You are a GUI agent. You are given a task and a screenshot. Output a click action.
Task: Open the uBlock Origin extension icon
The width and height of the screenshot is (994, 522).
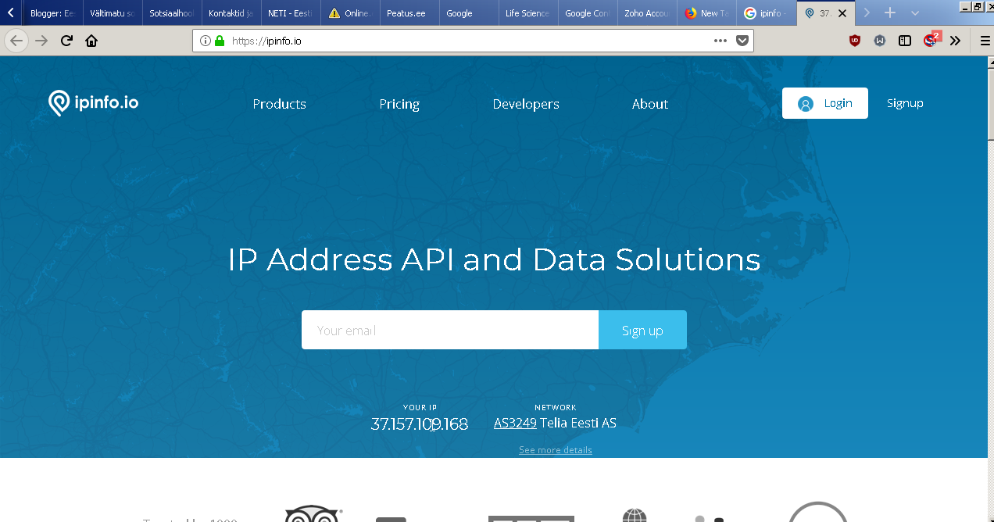pos(855,41)
